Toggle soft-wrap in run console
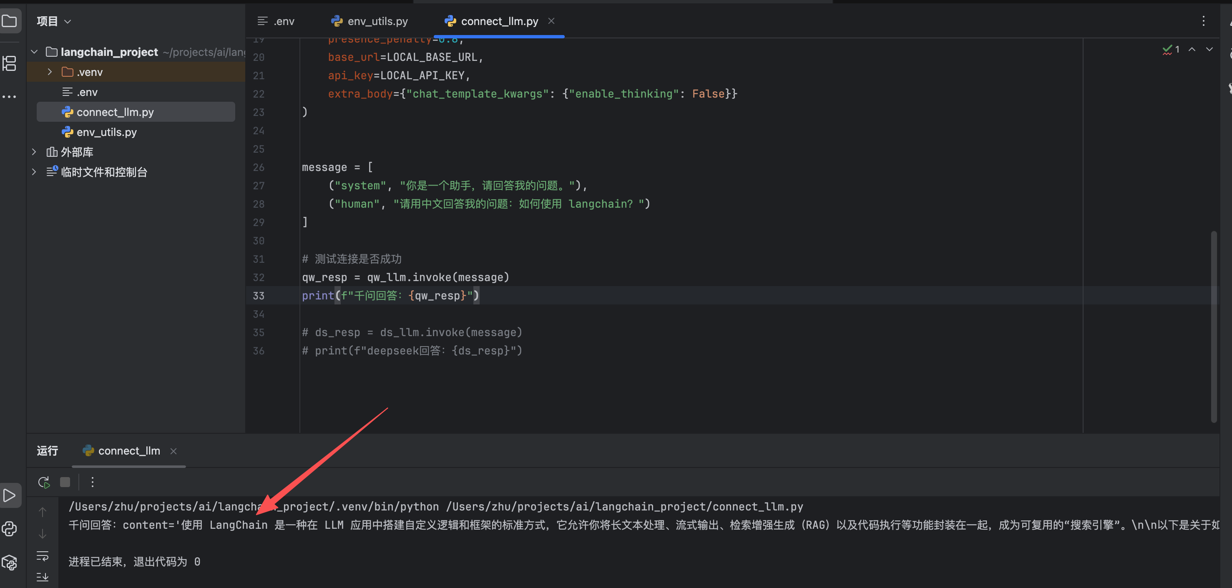1232x588 pixels. click(43, 555)
